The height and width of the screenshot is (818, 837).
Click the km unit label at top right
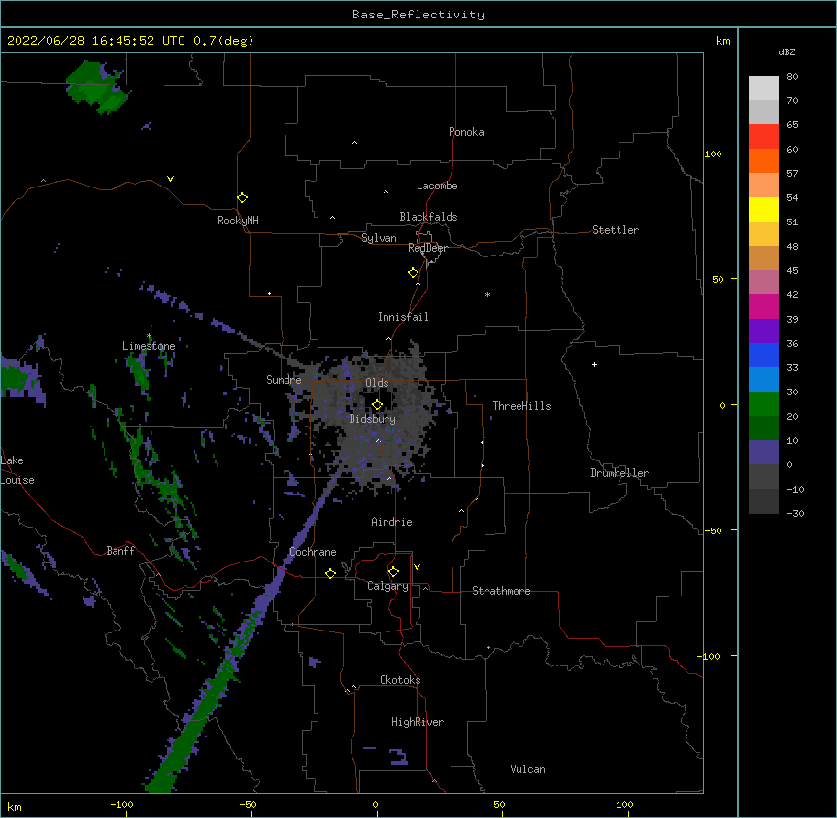click(x=723, y=41)
